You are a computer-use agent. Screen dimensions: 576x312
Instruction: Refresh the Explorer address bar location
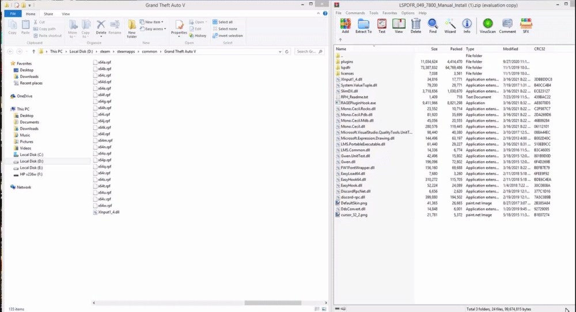coord(287,52)
